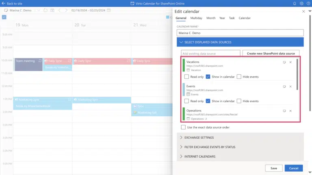Go to next week arrow

pyautogui.click(x=66, y=10)
